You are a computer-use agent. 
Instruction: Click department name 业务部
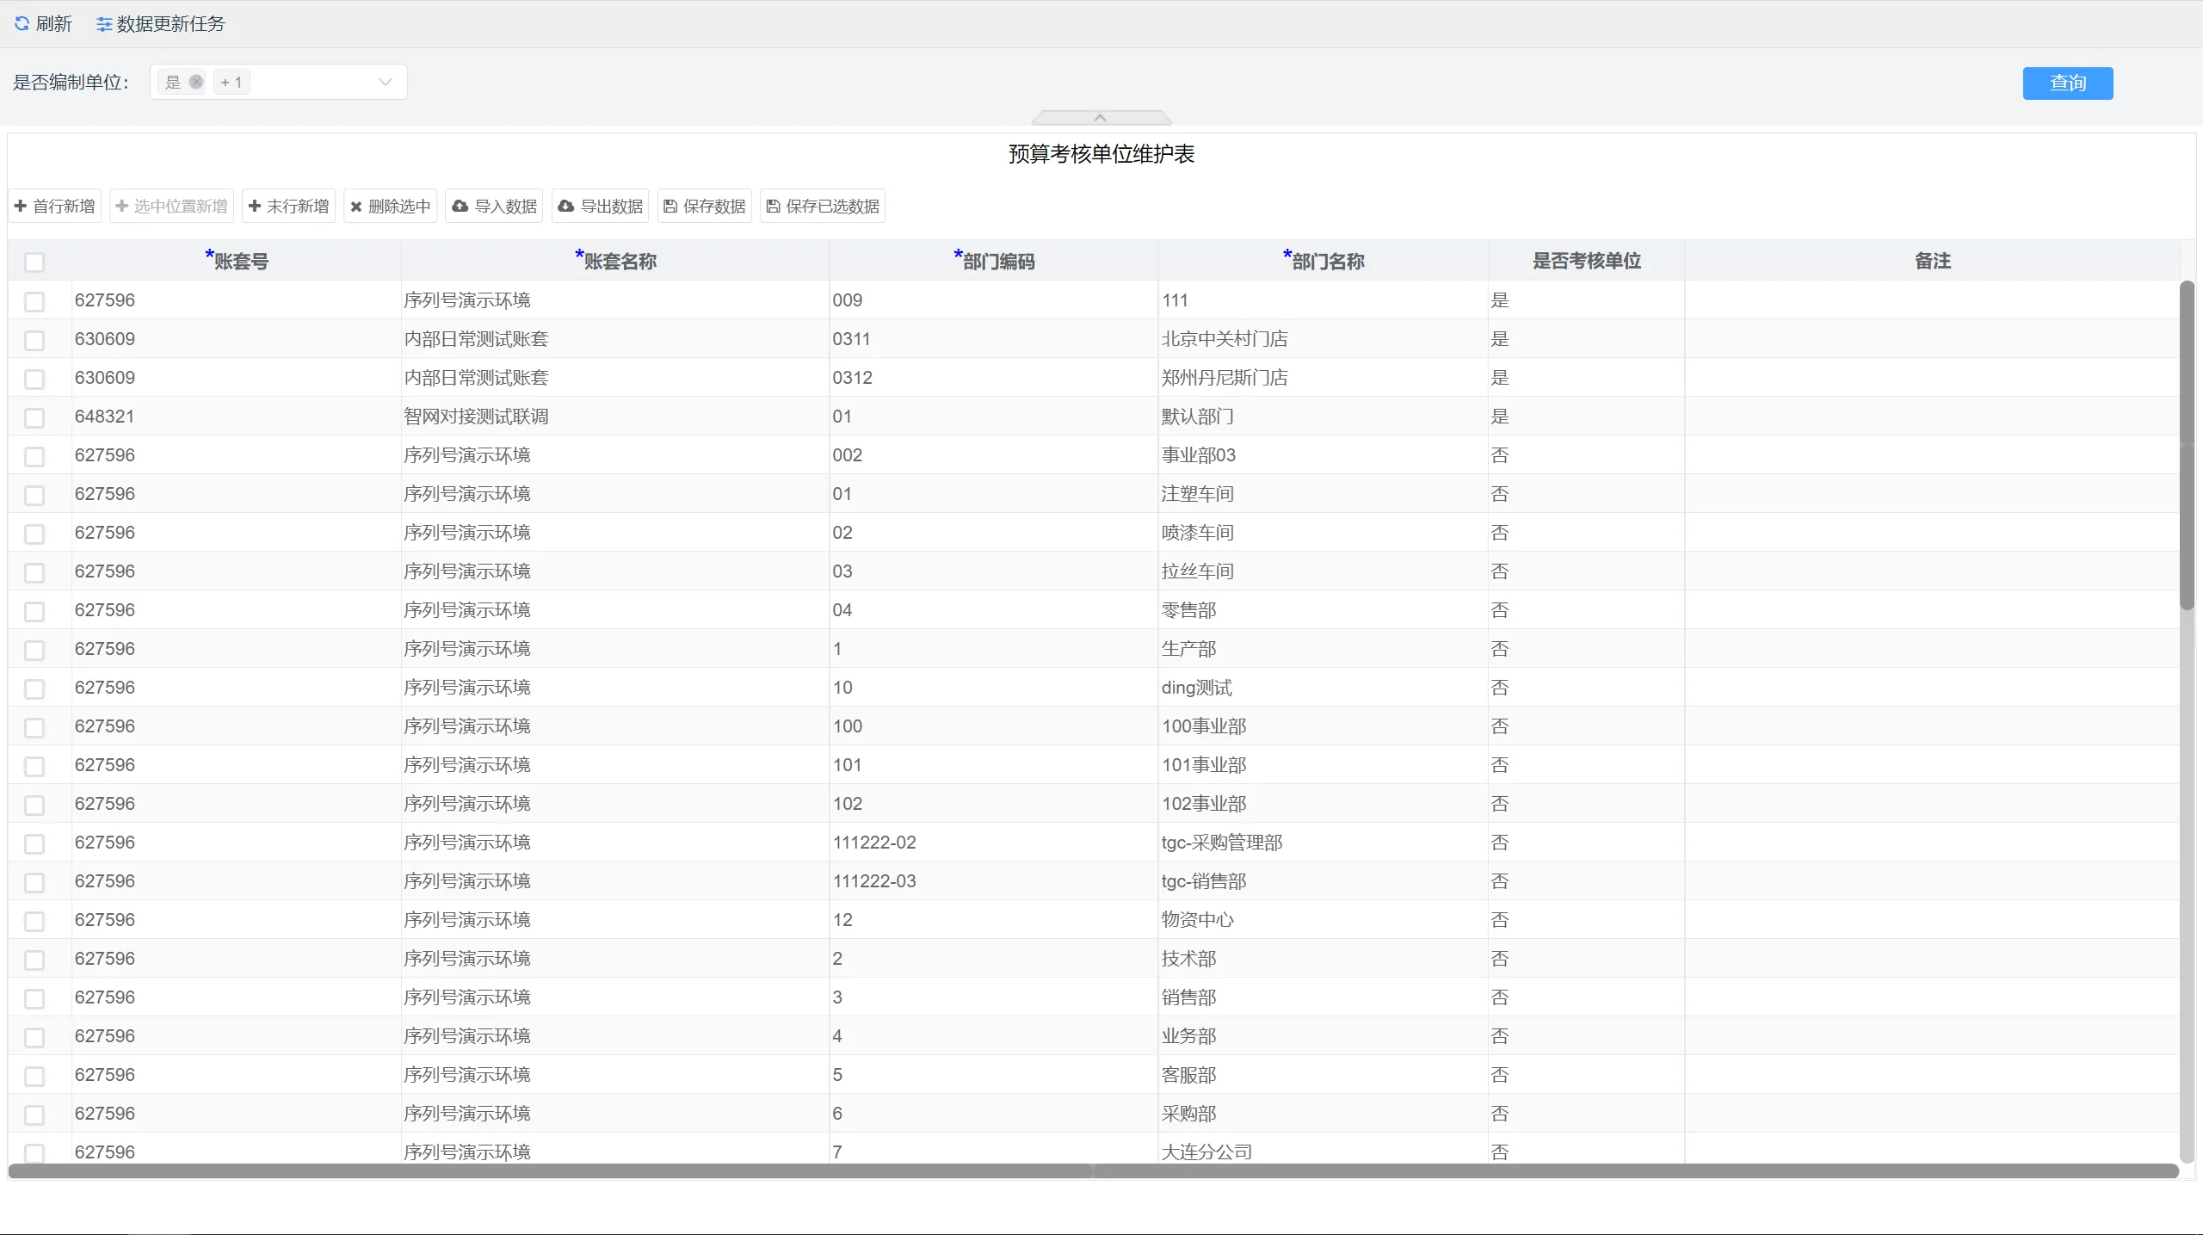1188,1036
